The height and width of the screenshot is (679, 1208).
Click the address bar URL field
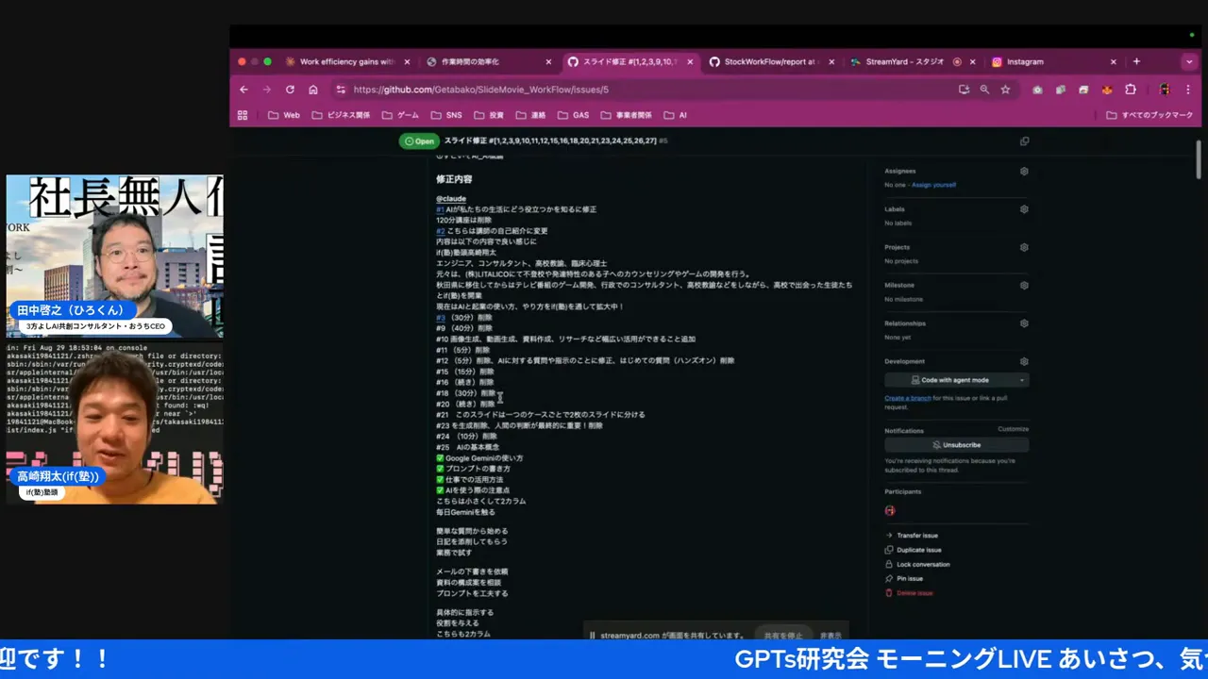(x=566, y=89)
